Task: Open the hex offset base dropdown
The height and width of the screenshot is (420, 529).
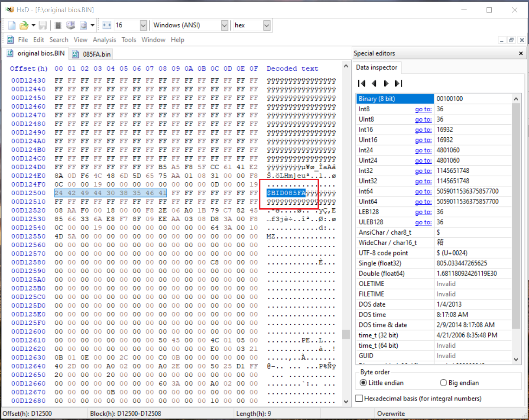Action: (x=267, y=26)
